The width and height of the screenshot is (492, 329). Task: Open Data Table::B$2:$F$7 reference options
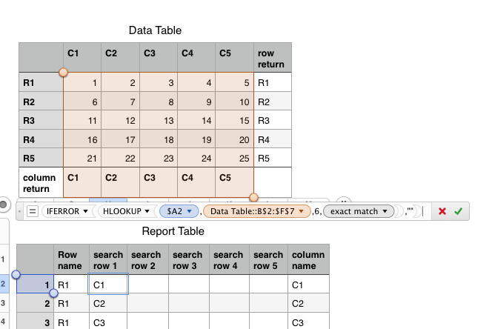(x=302, y=211)
